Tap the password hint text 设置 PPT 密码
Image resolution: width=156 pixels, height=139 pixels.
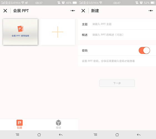tap(108, 61)
